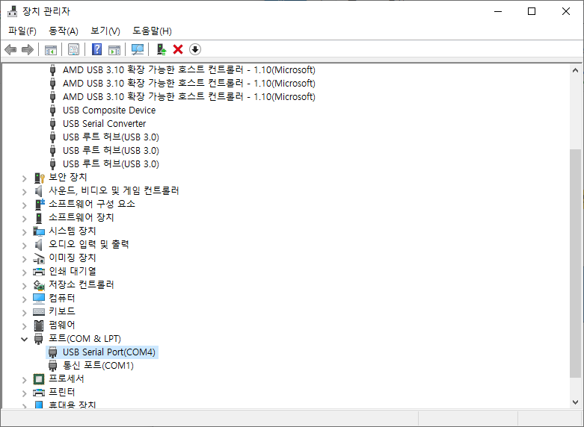Select the 시스템 장치 folder-monitor icon
584x427 pixels.
point(39,231)
